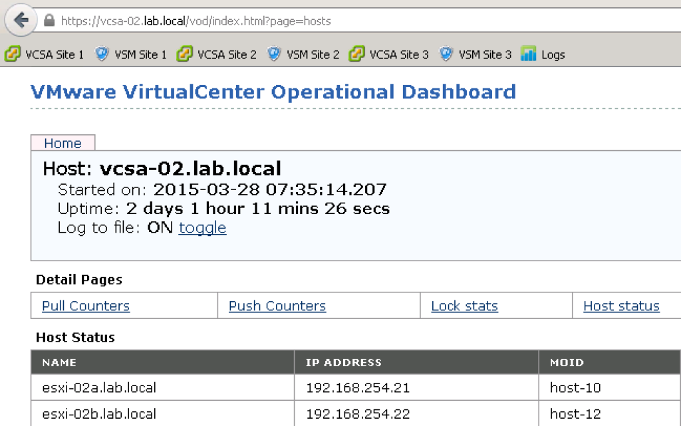Click the MOID value host-10
The image size is (681, 426).
(x=575, y=387)
